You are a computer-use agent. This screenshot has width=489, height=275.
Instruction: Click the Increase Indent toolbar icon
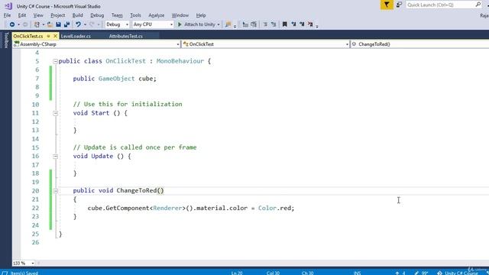[x=254, y=24]
